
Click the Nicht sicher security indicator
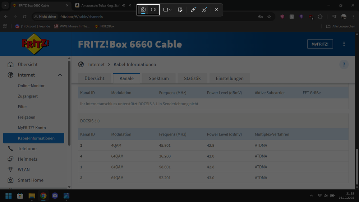pyautogui.click(x=45, y=17)
